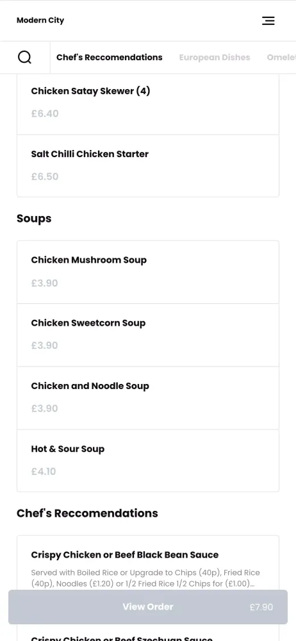Click the View Order button
Viewport: 296px width, 641px height.
[148, 607]
